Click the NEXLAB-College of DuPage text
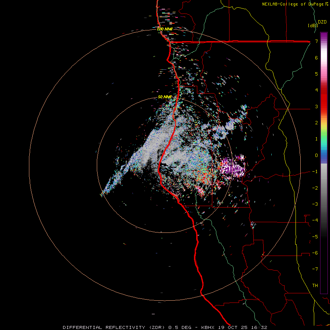 tap(293, 4)
